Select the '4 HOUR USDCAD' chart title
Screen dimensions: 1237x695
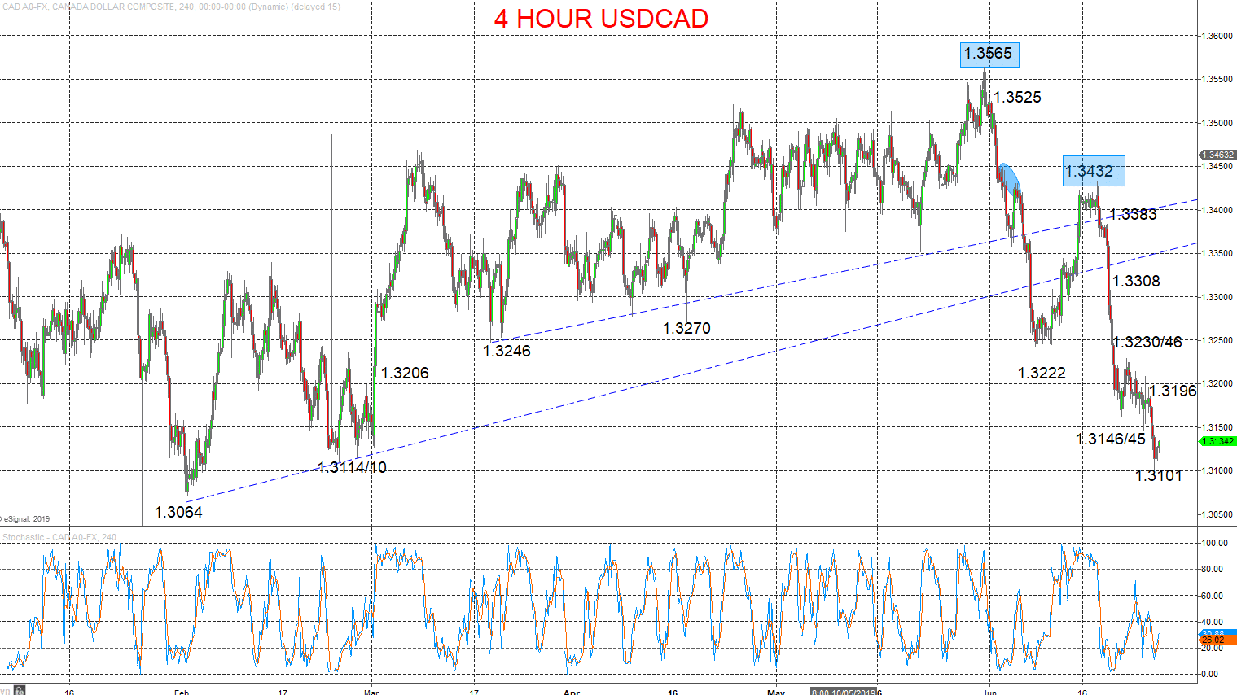601,19
